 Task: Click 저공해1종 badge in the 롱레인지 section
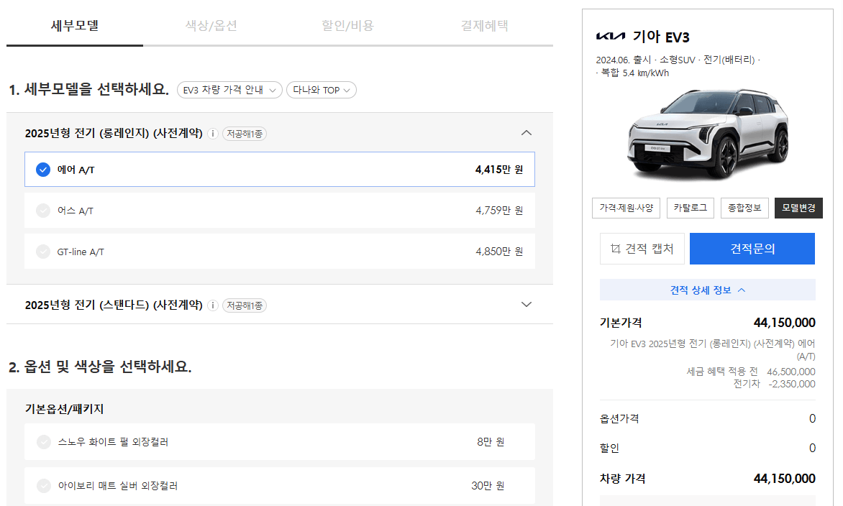pos(245,133)
